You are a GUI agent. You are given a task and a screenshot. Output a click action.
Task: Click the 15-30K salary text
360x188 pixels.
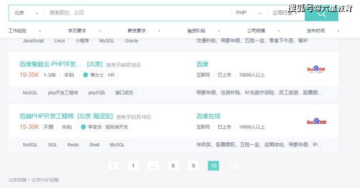pos(29,127)
